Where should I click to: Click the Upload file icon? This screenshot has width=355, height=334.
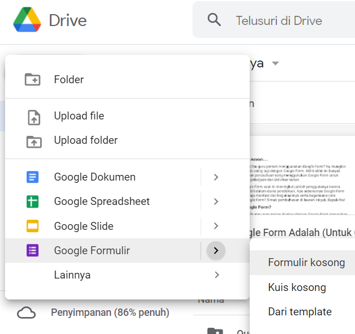[34, 117]
